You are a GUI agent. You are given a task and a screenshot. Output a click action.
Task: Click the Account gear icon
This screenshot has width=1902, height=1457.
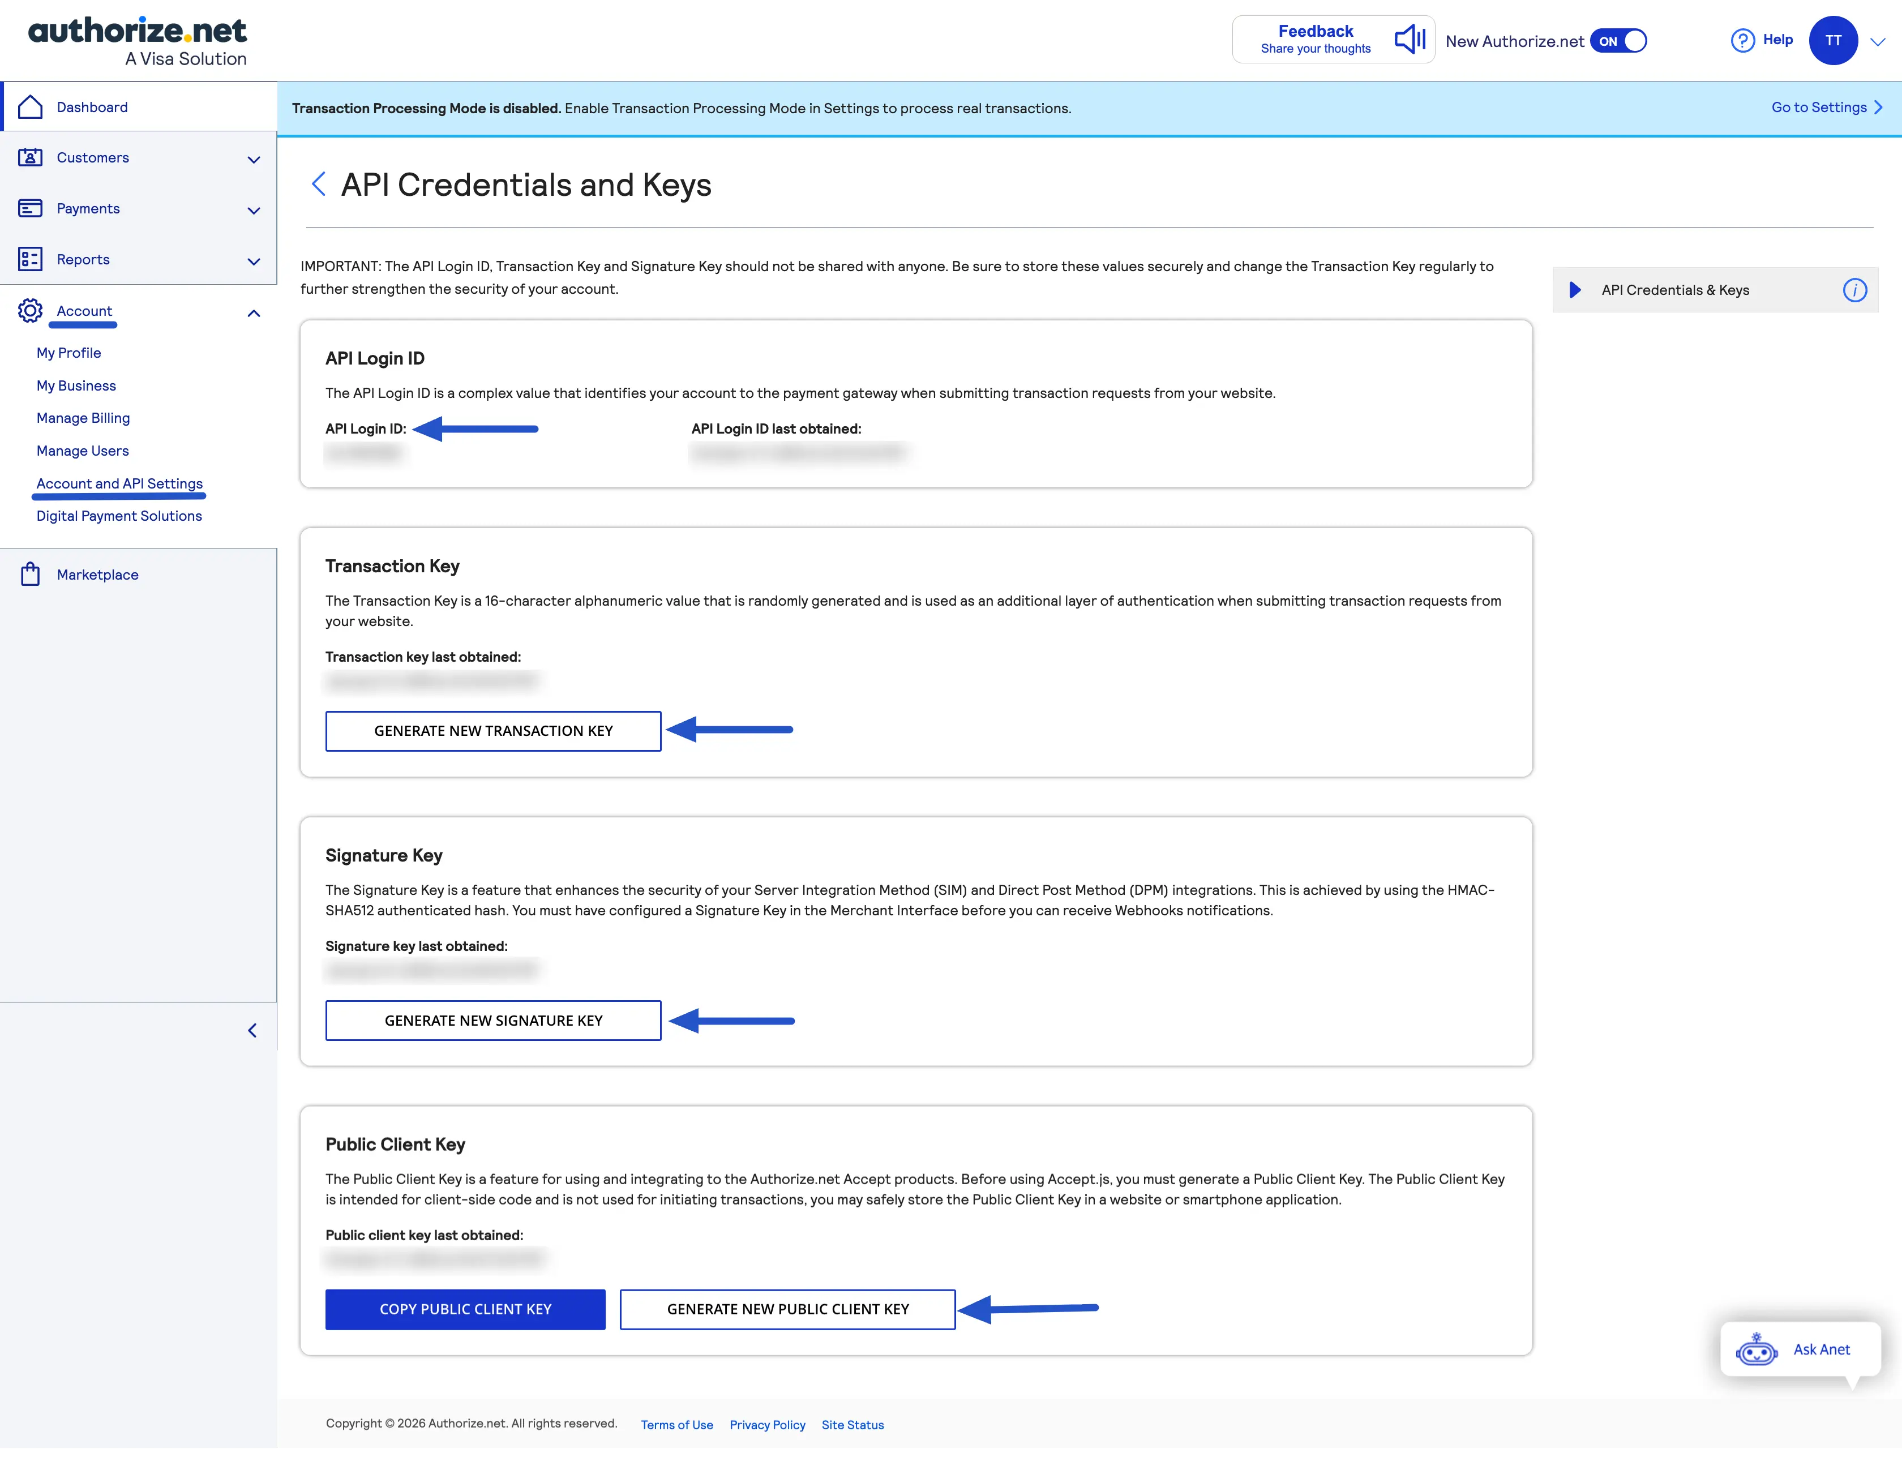[31, 311]
